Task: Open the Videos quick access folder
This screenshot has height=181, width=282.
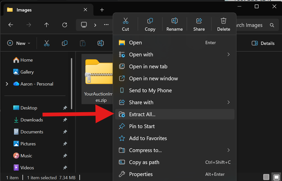Action: click(23, 168)
